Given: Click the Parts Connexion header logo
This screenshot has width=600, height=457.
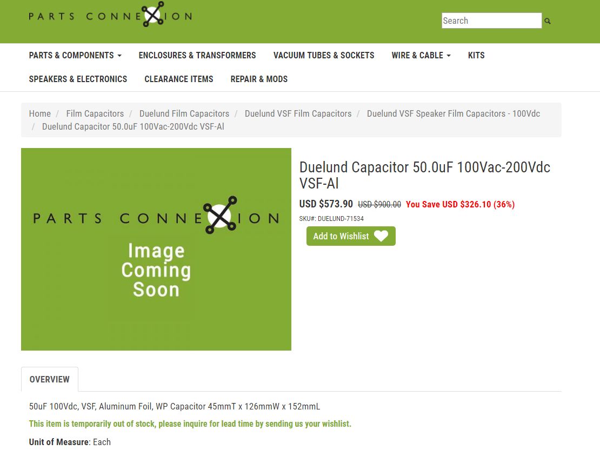Looking at the screenshot, I should point(110,15).
